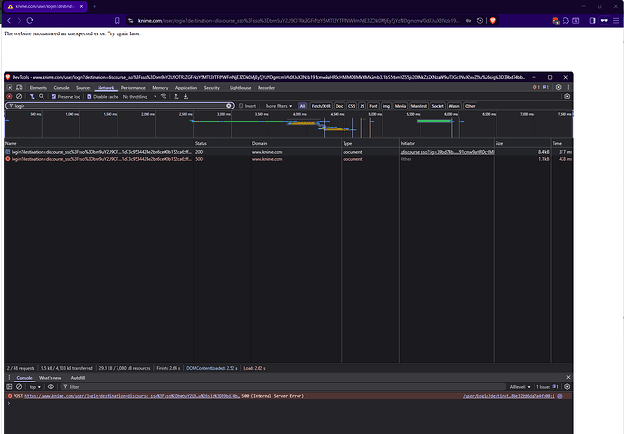Switch to the Sources tab

pyautogui.click(x=83, y=87)
